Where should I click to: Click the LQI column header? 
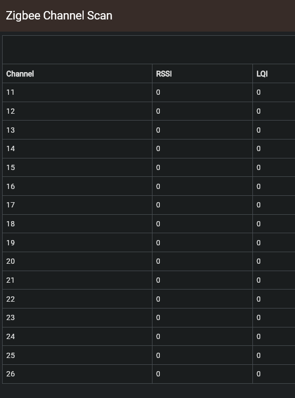(x=262, y=74)
